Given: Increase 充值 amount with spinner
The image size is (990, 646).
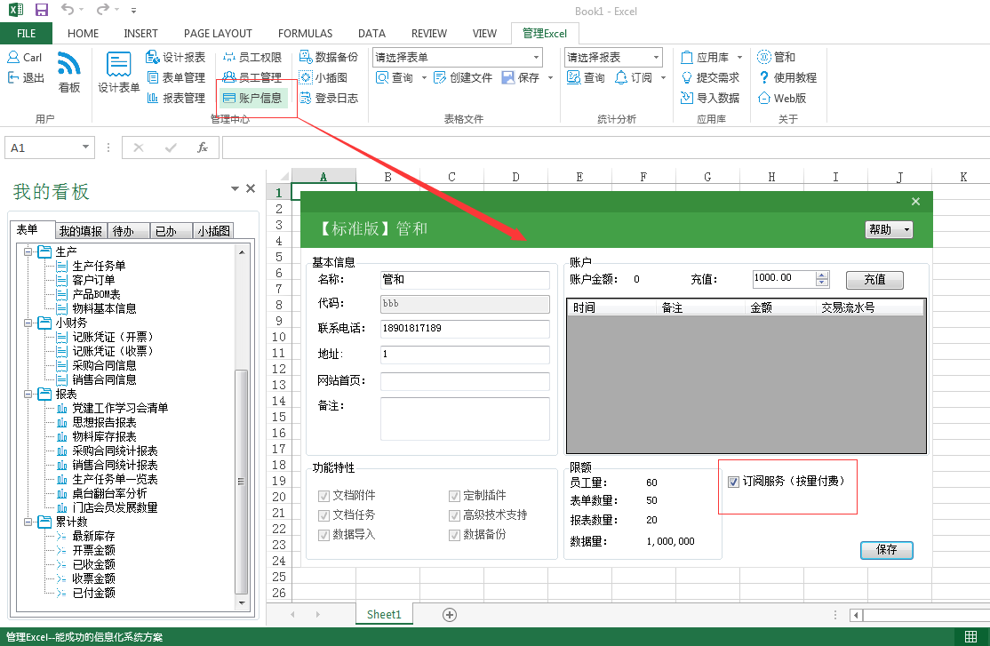Looking at the screenshot, I should click(821, 275).
